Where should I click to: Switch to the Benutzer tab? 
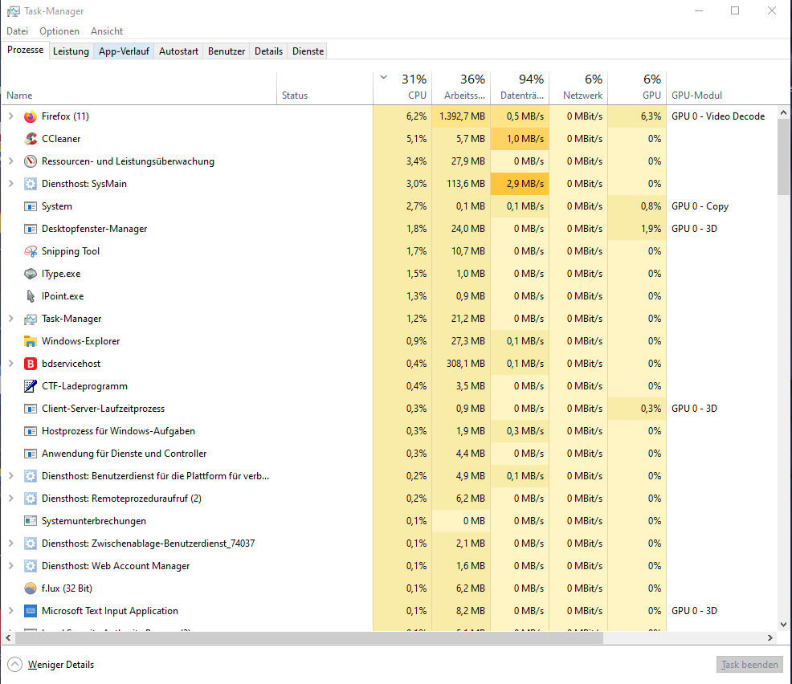(227, 51)
